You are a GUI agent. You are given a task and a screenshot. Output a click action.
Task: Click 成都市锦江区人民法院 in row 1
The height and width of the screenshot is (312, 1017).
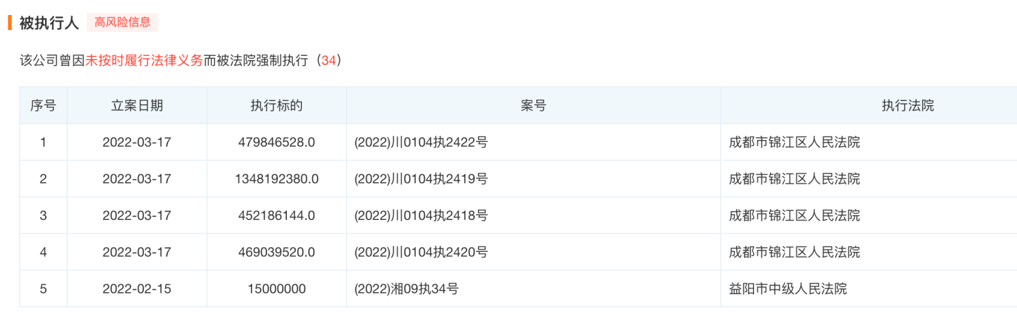click(x=794, y=143)
